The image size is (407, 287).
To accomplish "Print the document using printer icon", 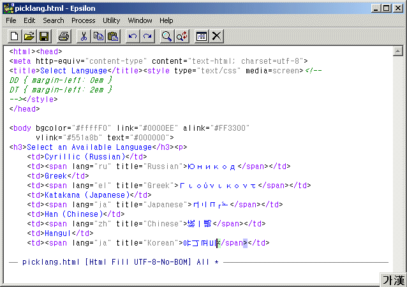I will coord(64,36).
